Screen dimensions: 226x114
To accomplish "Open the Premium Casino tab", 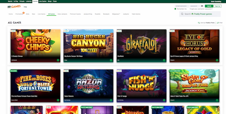I will click(75, 14).
